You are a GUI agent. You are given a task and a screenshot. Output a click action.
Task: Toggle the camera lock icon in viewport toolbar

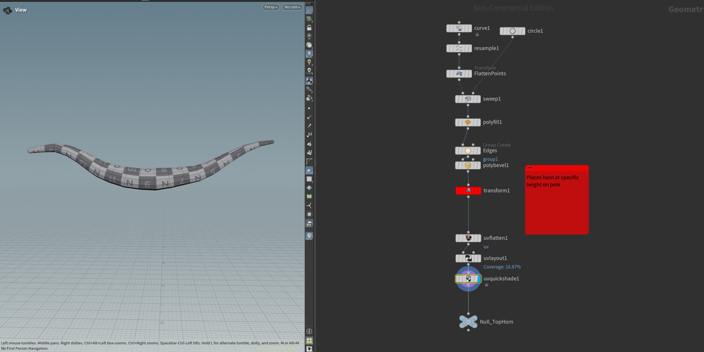pos(309,27)
